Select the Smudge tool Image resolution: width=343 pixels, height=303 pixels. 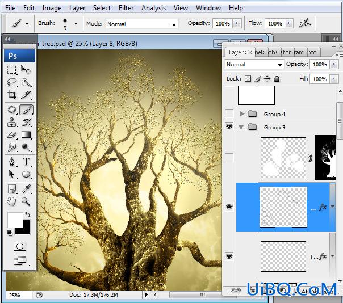(x=12, y=147)
